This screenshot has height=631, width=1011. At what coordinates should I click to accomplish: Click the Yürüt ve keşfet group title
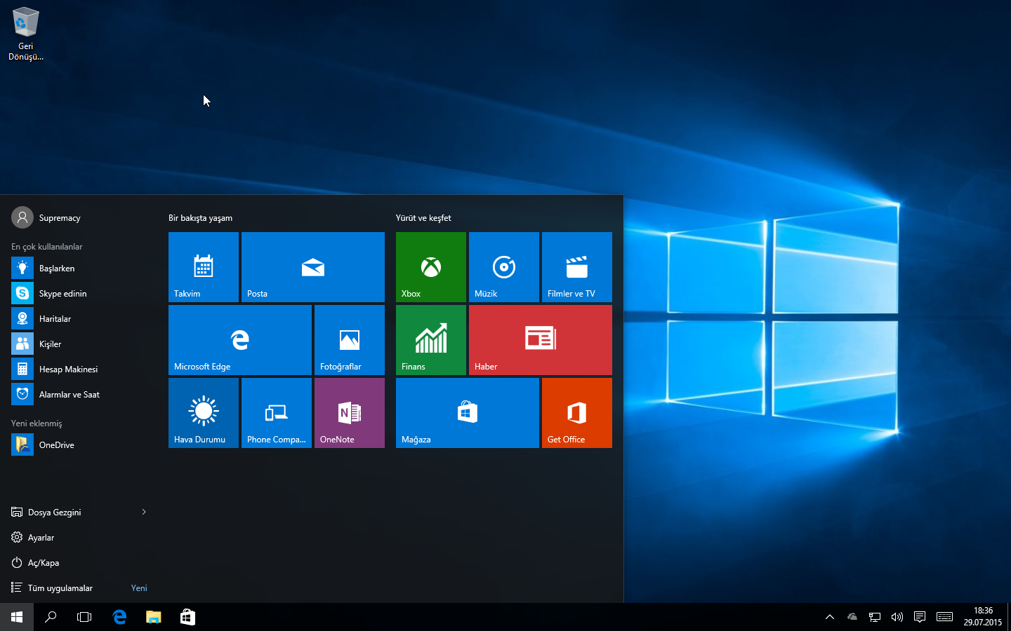pos(423,218)
